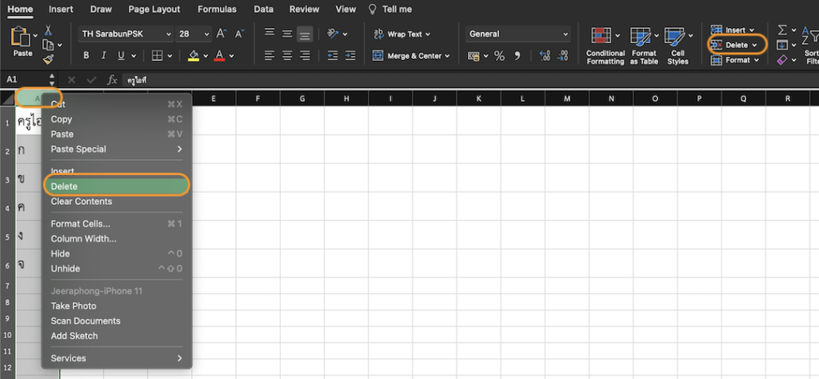Viewport: 819px width, 379px height.
Task: Click the Merge & Center button
Action: (412, 56)
